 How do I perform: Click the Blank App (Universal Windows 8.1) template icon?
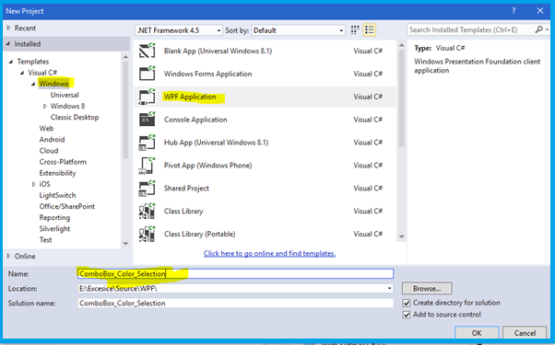[x=147, y=51]
